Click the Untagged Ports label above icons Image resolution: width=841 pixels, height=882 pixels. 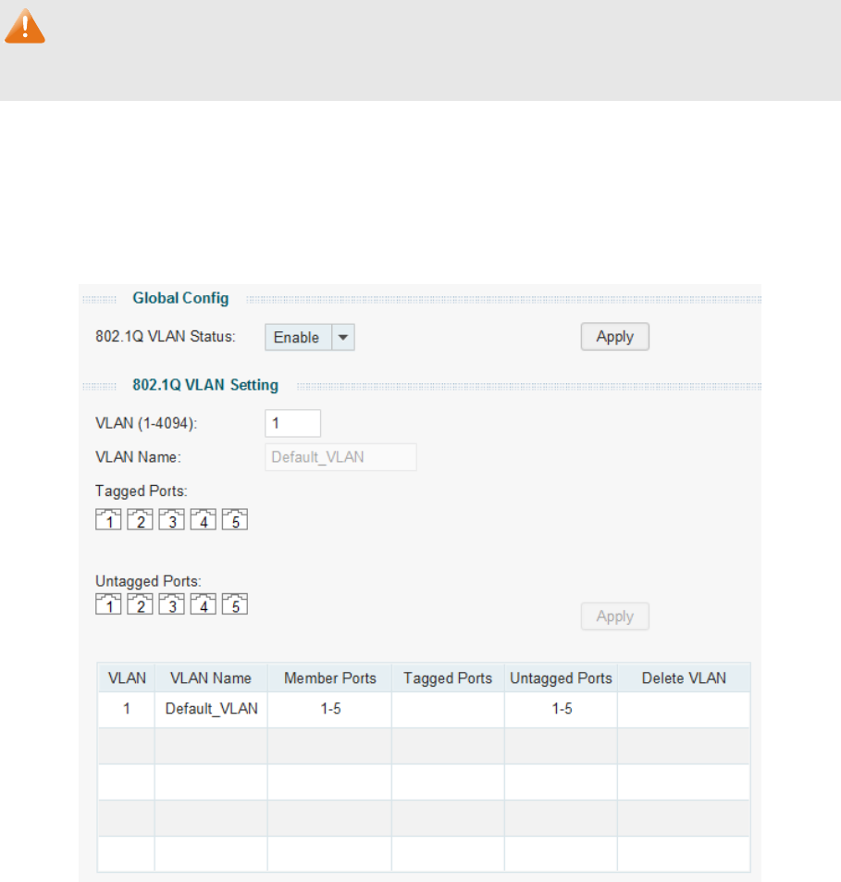pyautogui.click(x=148, y=581)
